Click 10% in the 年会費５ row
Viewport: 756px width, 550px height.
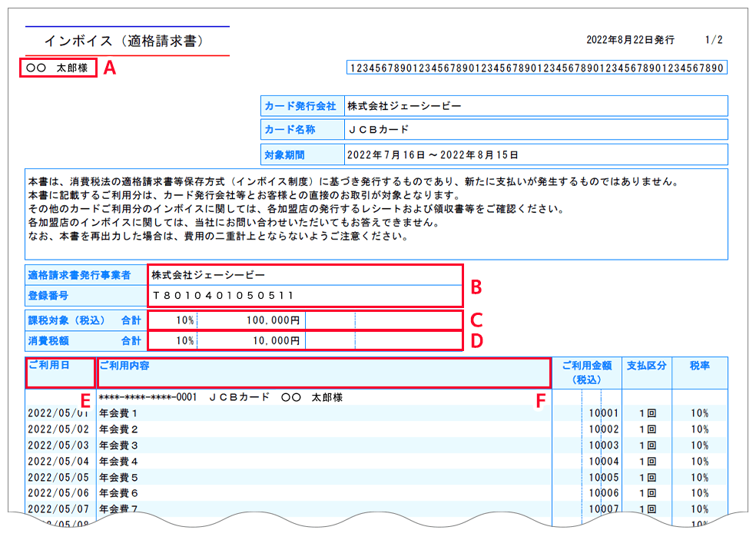tap(700, 478)
